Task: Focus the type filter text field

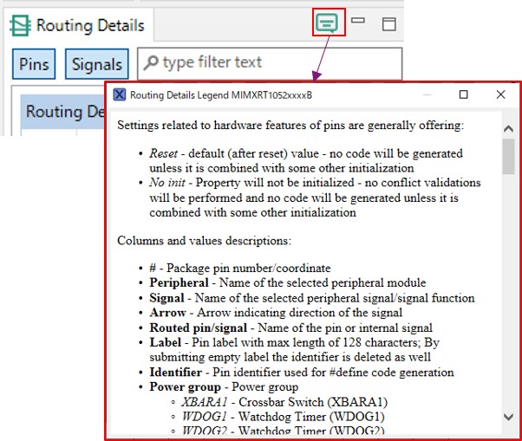Action: [270, 64]
